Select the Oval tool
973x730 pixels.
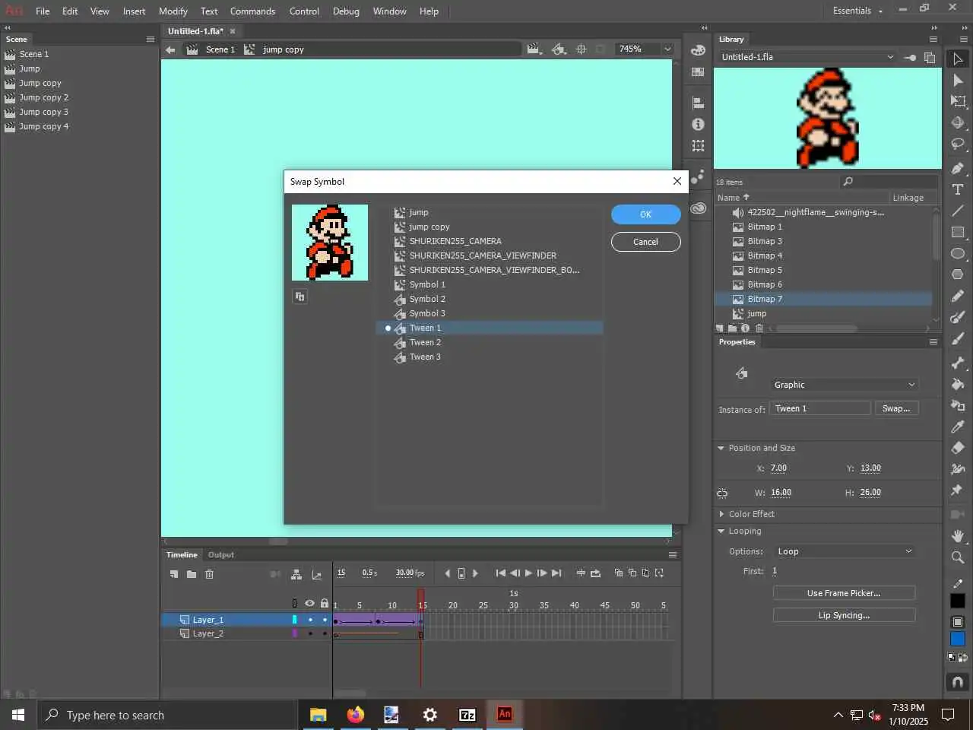click(x=958, y=253)
